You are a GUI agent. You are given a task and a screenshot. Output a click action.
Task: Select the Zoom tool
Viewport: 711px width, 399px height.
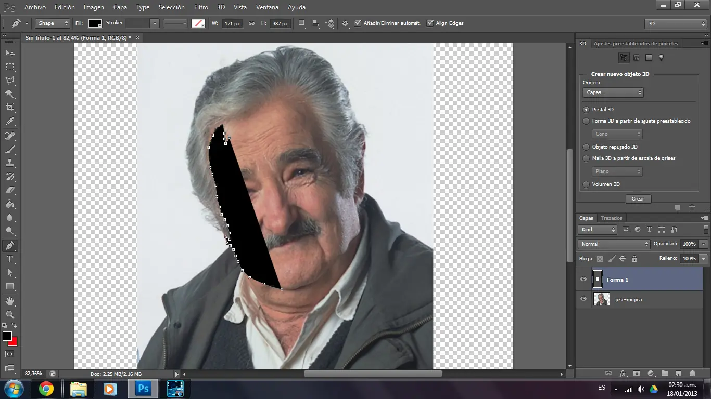coord(10,315)
